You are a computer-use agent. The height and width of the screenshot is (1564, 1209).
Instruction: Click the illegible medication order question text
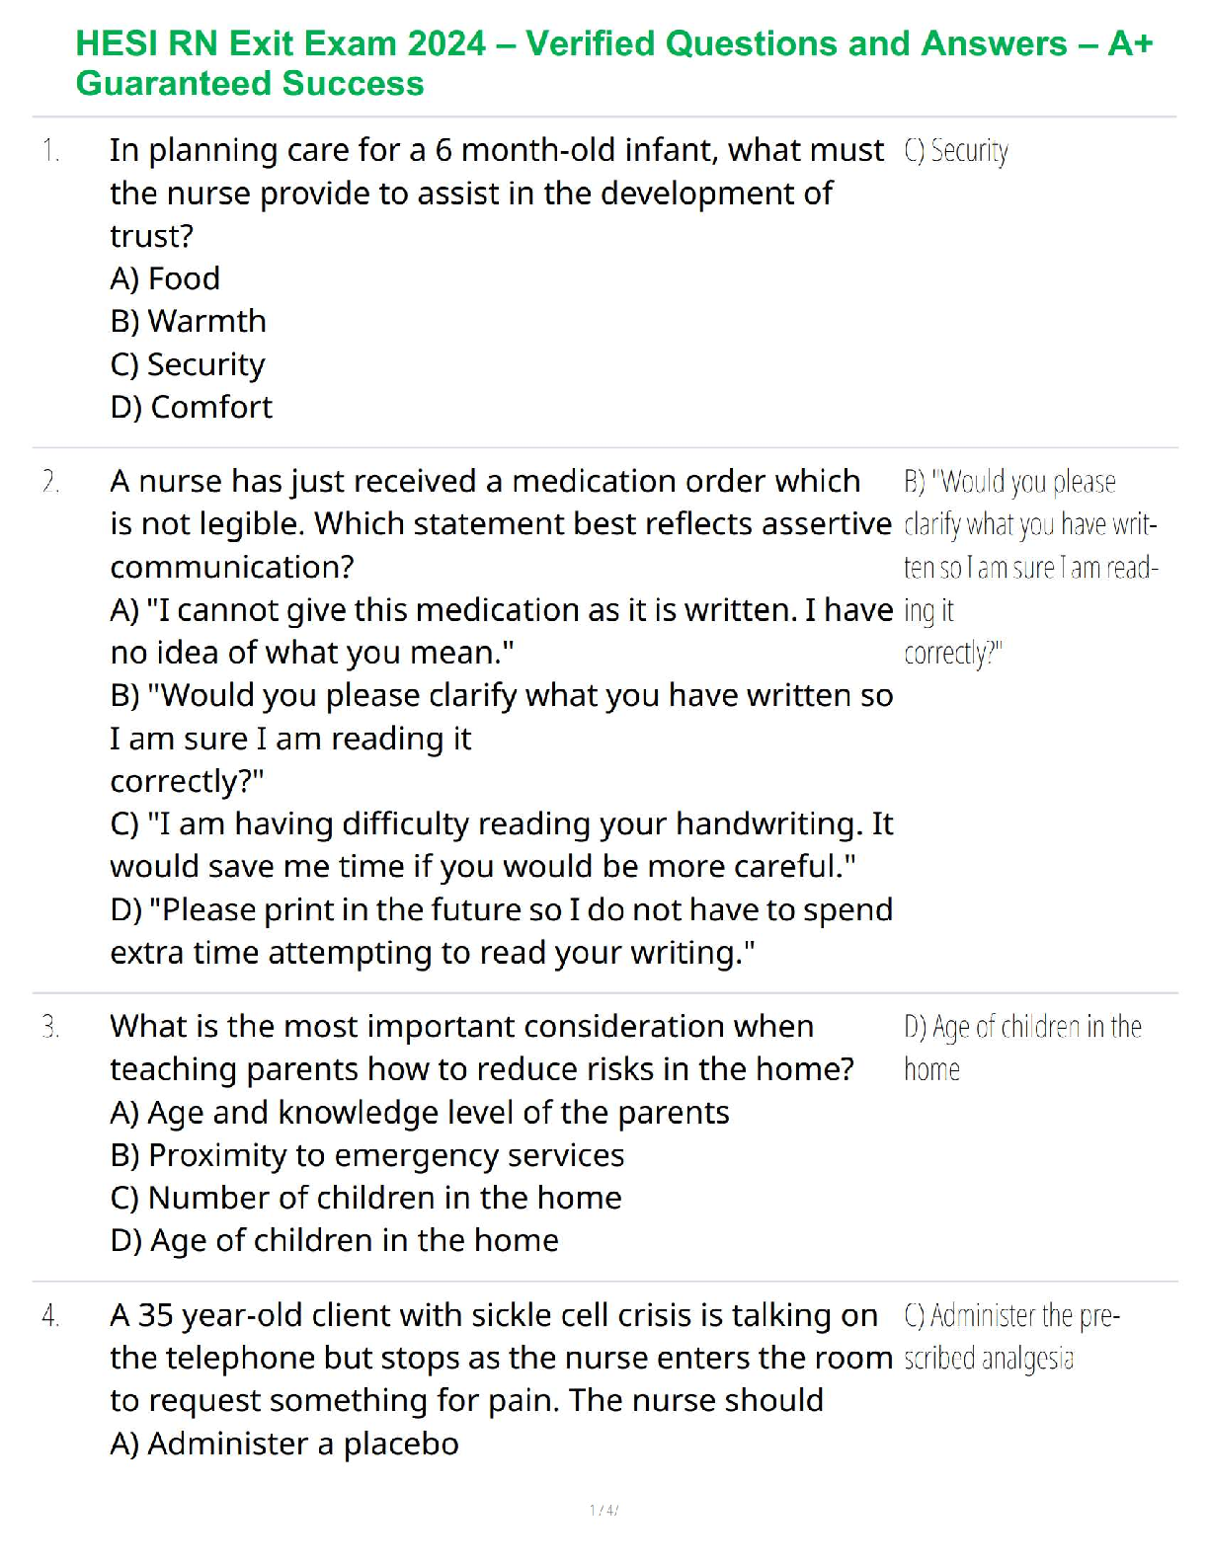point(500,523)
